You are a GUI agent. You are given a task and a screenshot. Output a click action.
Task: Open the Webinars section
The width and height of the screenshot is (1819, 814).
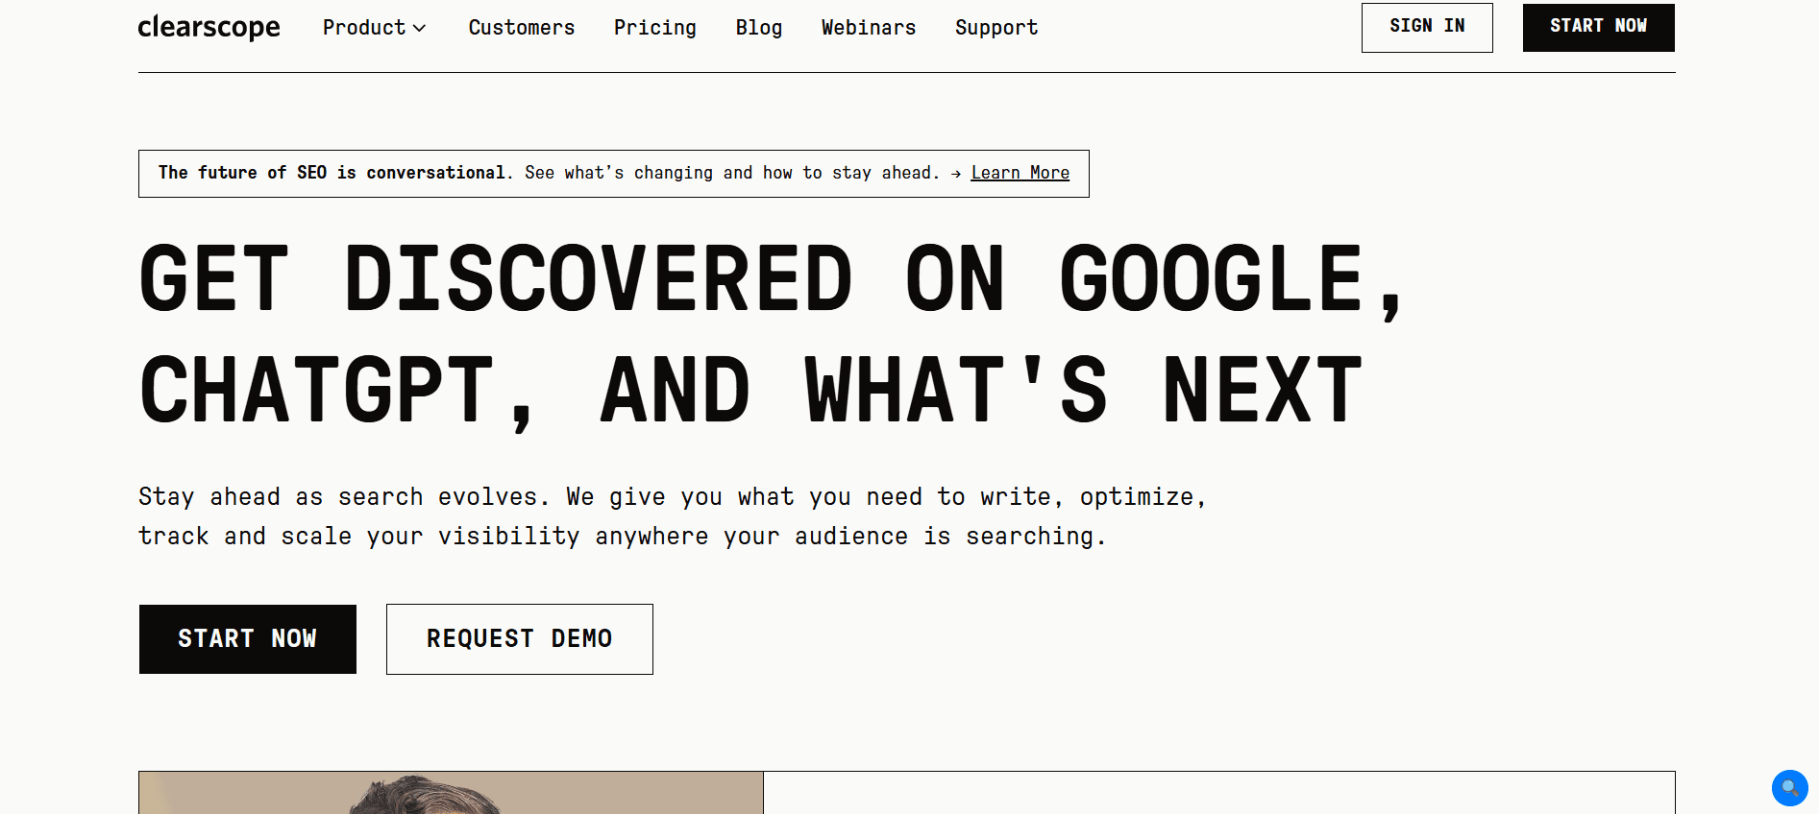868,28
